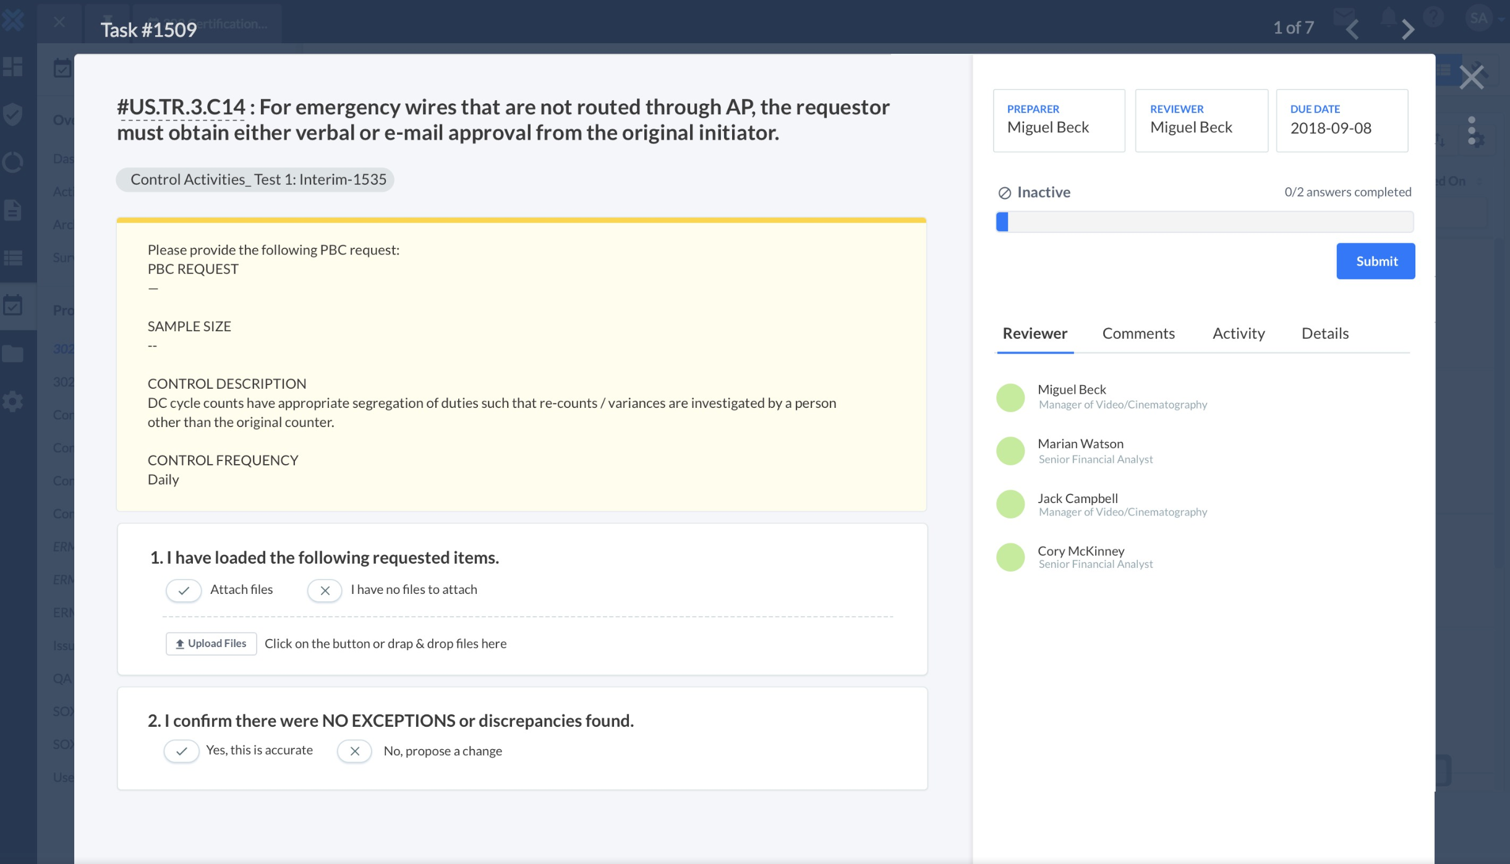
Task: Select the shield compliance icon in sidebar
Action: click(14, 115)
